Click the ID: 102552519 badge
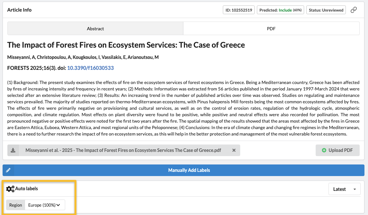The image size is (368, 215). 239,10
